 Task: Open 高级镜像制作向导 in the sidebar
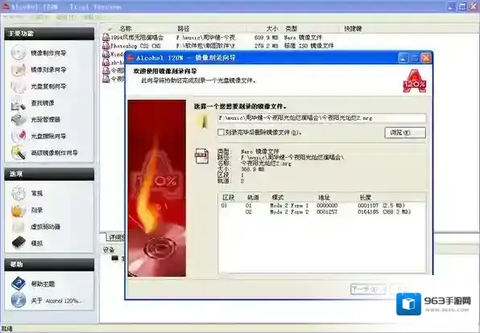pos(54,153)
